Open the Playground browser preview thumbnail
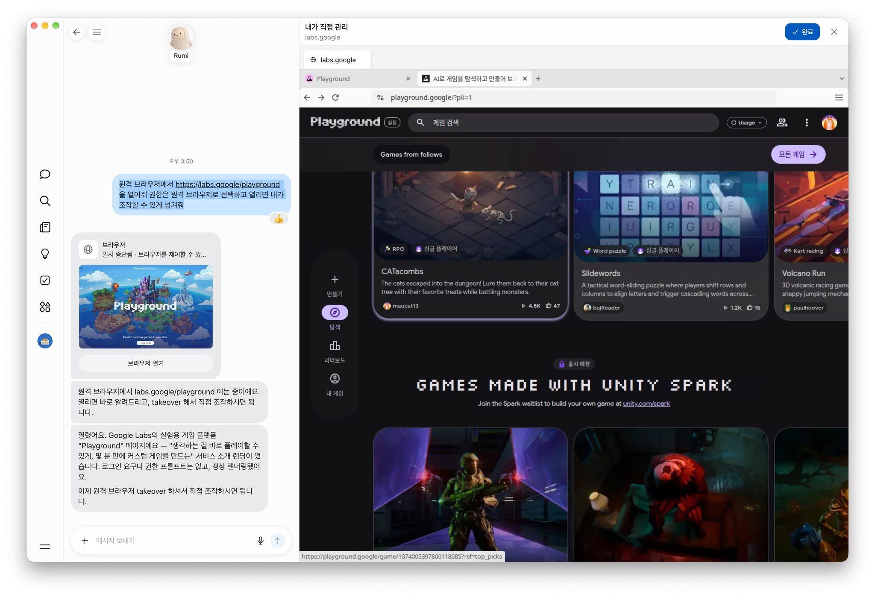Screen dimensions: 875x597 click(x=146, y=307)
